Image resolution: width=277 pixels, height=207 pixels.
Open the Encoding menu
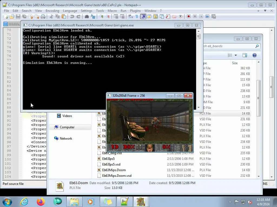click(52, 11)
